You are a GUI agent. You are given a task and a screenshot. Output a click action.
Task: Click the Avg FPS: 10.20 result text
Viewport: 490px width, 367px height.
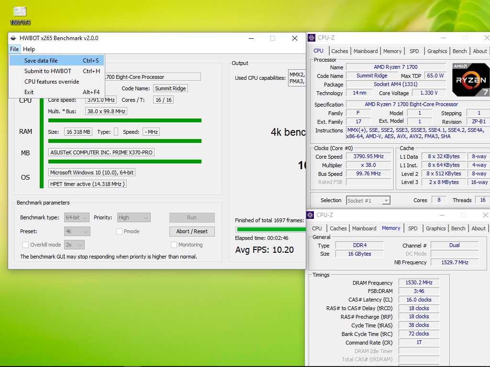coord(264,250)
